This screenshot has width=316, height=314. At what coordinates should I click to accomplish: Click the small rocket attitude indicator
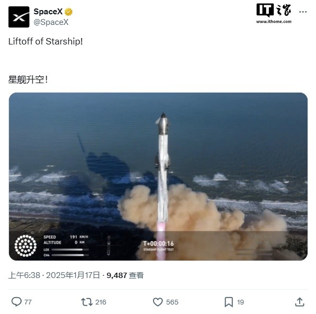click(x=109, y=246)
